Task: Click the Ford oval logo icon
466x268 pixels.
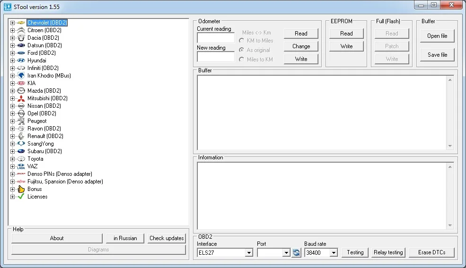Action: tap(21, 53)
